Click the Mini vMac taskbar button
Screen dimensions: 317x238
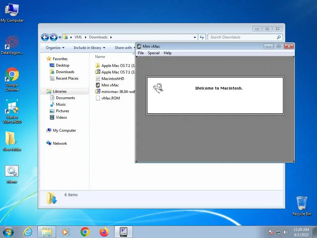point(123,232)
